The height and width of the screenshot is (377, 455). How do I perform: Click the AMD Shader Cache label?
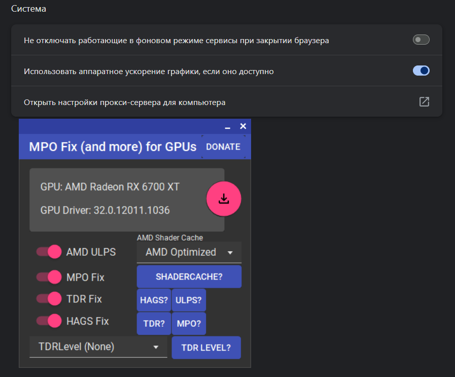pos(170,237)
